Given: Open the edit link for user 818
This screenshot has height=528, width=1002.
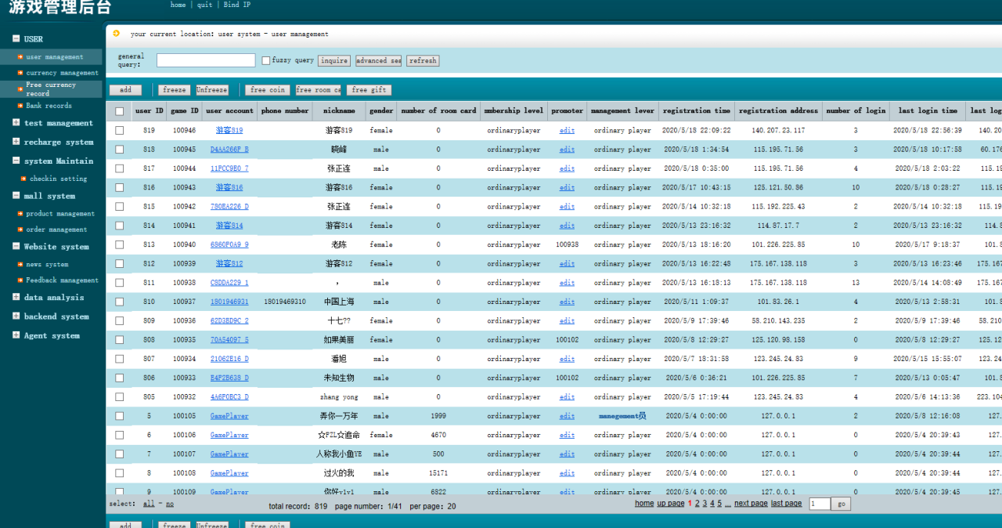Looking at the screenshot, I should click(567, 149).
